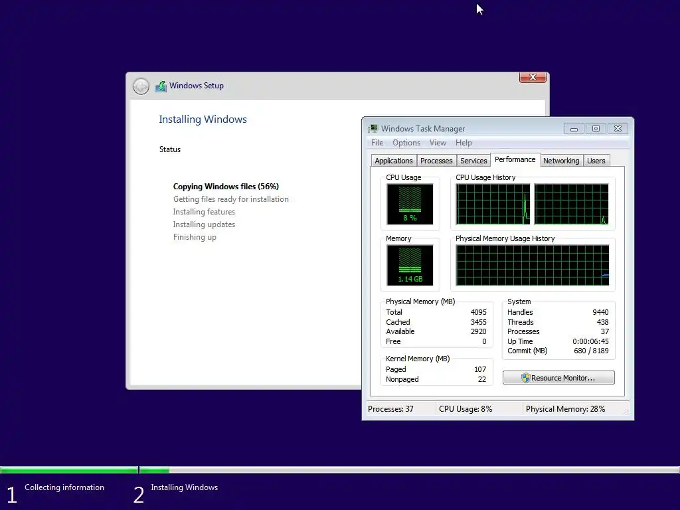Switch to the Networking tab
This screenshot has width=680, height=510.
[x=561, y=161]
